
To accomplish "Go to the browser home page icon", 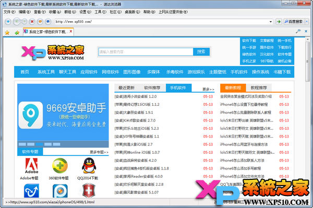I will (x=48, y=21).
